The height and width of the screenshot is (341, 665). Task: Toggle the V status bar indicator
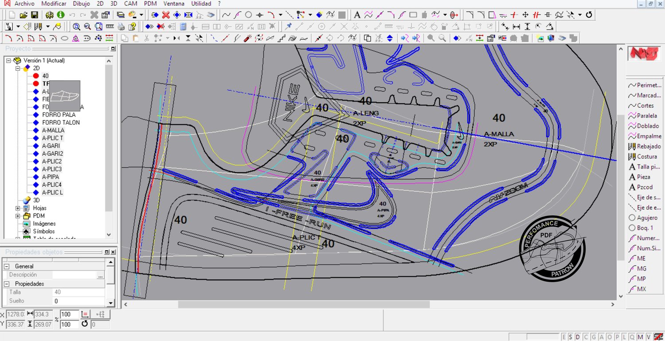pyautogui.click(x=649, y=337)
